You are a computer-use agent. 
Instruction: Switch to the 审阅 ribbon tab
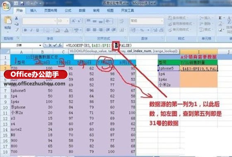[x=96, y=10]
